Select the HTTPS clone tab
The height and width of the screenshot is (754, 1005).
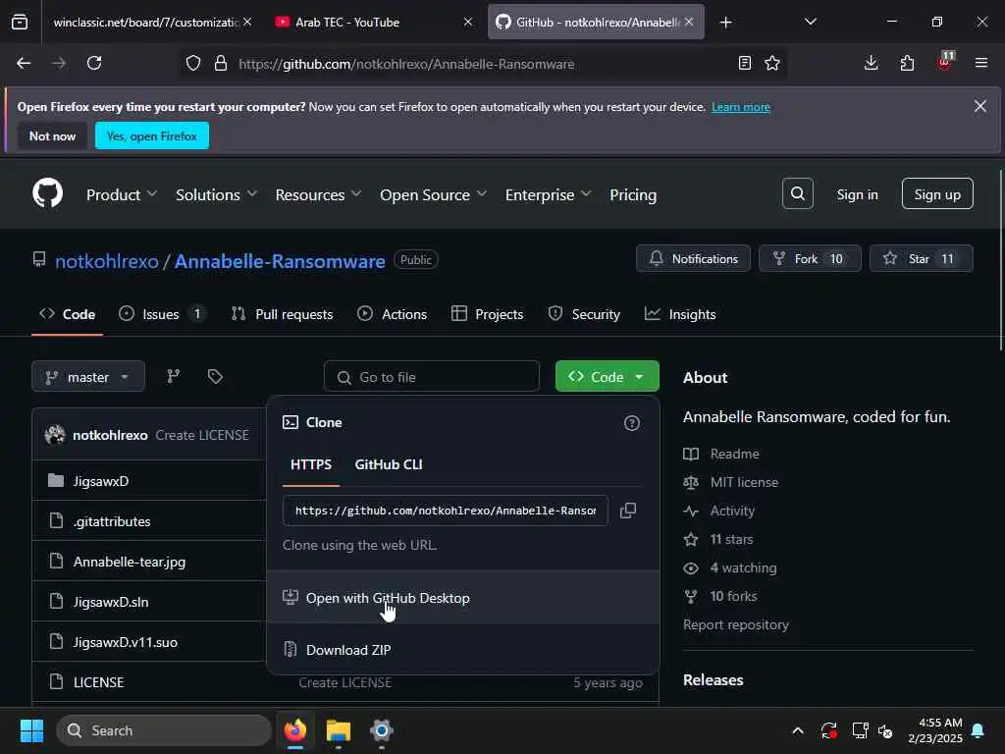311,464
